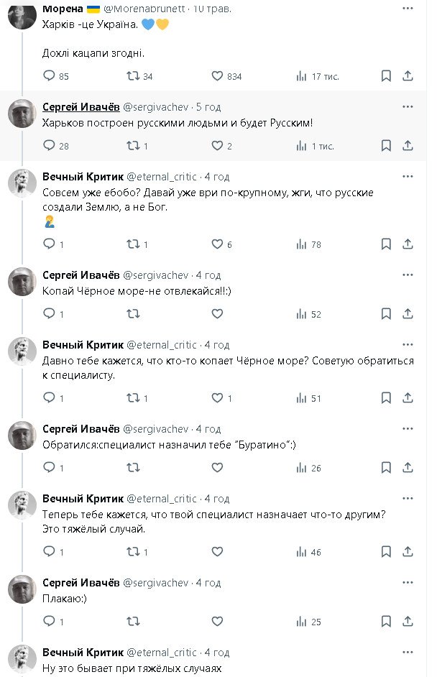Open more options on Сергей Ивачёв's 5 год tweet
Screen dimensions: 437x677
(x=408, y=106)
